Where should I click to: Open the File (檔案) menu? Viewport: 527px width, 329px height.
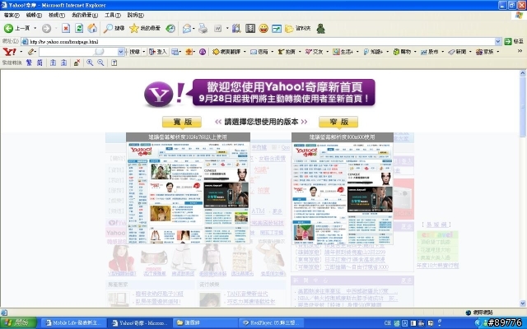pos(12,15)
